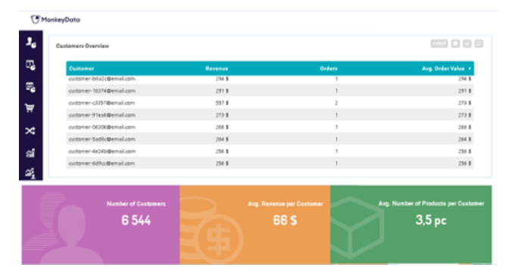This screenshot has width=515, height=280.
Task: Select the shuffle arrows sidebar icon
Action: tap(30, 131)
